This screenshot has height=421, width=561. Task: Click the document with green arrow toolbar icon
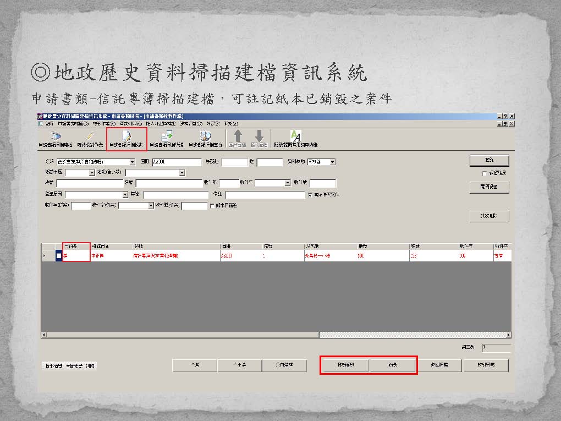pyautogui.click(x=167, y=136)
